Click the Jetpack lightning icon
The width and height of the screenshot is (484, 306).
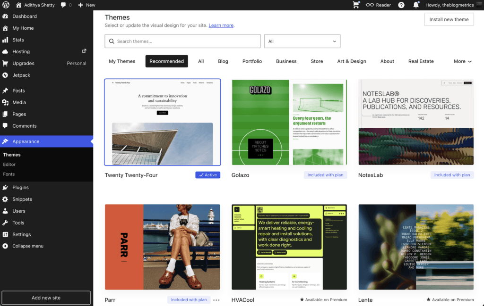5,75
